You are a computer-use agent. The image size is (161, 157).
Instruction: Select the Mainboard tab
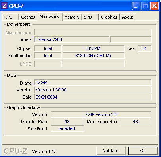(x=50, y=16)
